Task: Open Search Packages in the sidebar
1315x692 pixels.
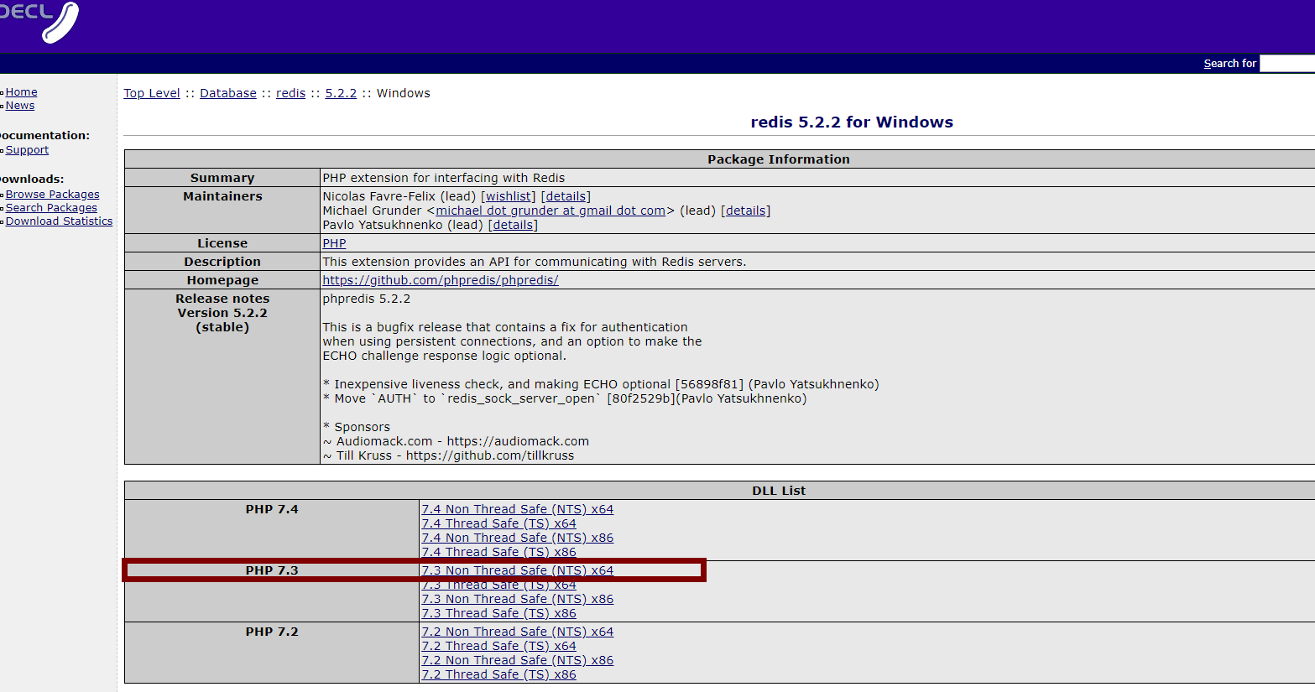Action: pyautogui.click(x=51, y=208)
